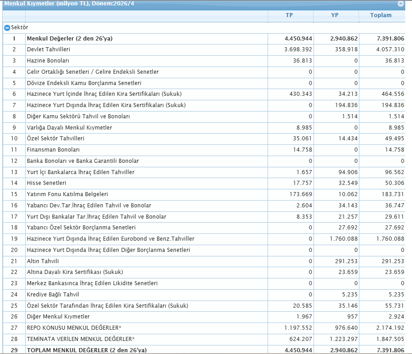
Task: Select row number 14 Hisse Senetleri
Action: point(204,183)
